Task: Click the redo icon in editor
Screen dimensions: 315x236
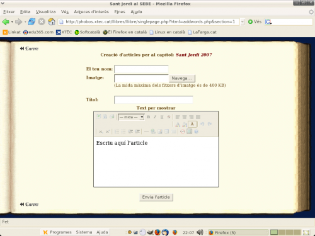Action: [x=209, y=124]
